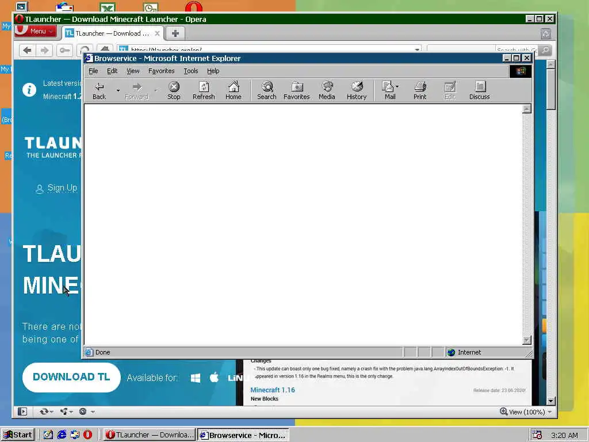The height and width of the screenshot is (442, 589).
Task: Open the Search pane in Internet Explorer
Action: [x=267, y=90]
